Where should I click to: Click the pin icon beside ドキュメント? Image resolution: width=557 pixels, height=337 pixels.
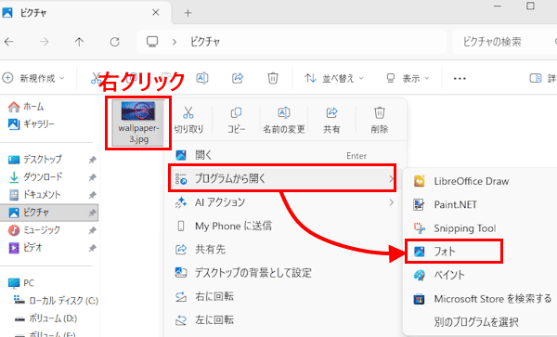pyautogui.click(x=92, y=195)
